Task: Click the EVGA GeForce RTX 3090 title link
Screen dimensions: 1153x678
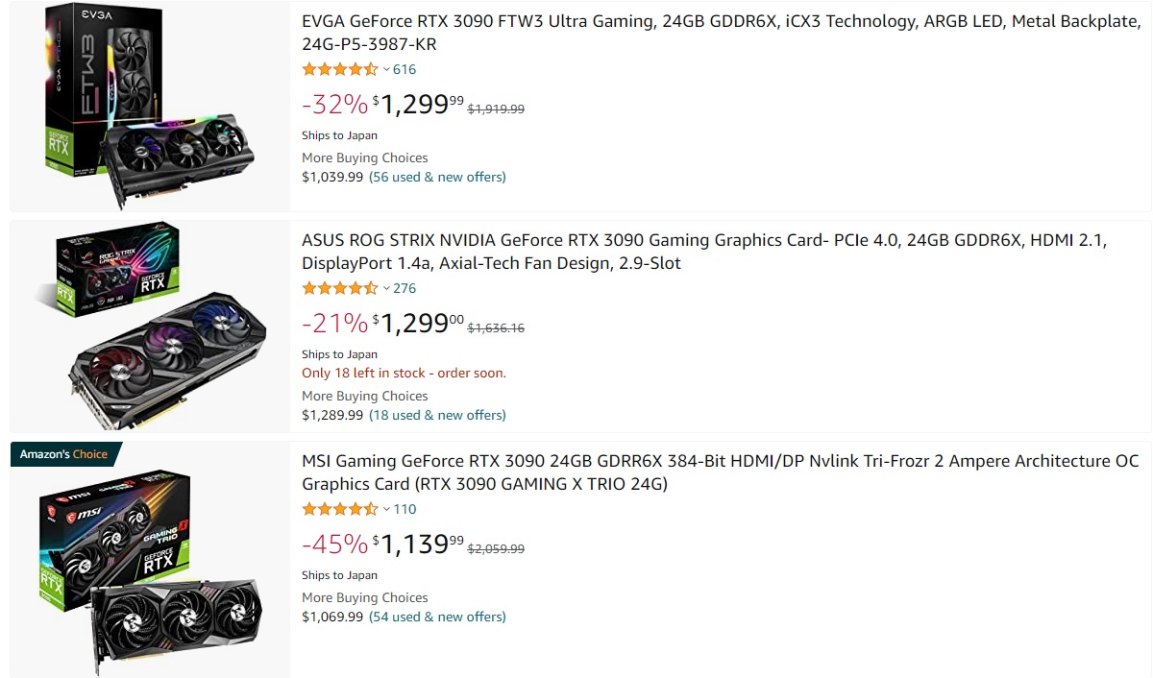Action: point(720,33)
